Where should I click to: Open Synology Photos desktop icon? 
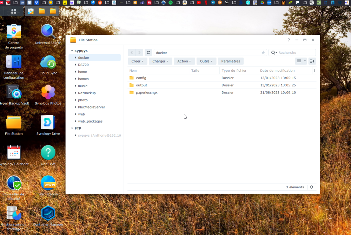(x=48, y=92)
